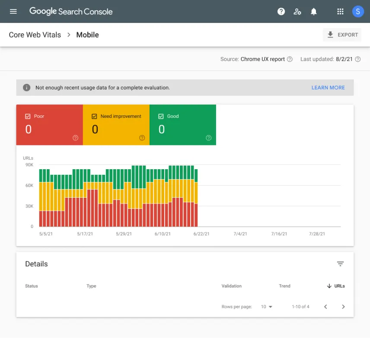Screen dimensions: 370x338
Task: Navigate to the Core Web Vitals breadcrumb
Action: point(35,35)
